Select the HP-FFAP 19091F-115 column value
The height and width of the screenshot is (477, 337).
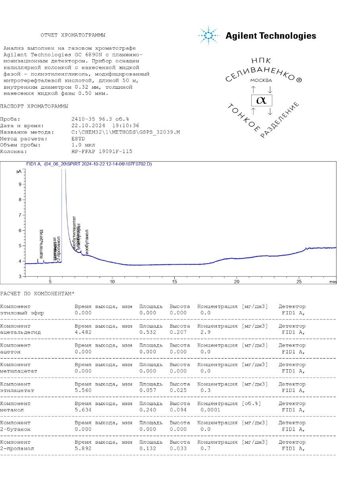coord(102,151)
